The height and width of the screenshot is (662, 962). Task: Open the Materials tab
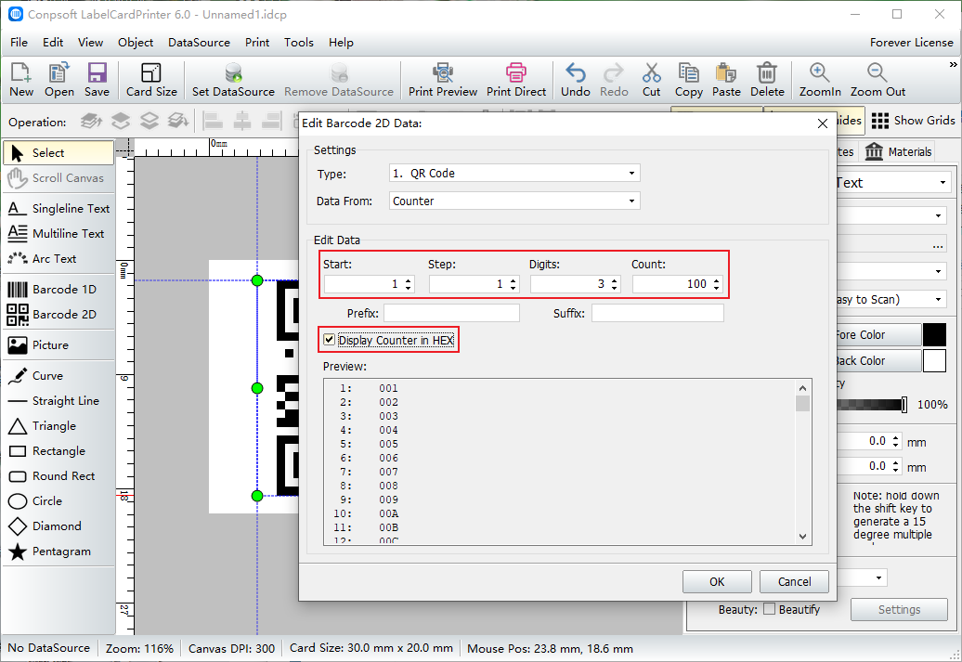coord(899,151)
